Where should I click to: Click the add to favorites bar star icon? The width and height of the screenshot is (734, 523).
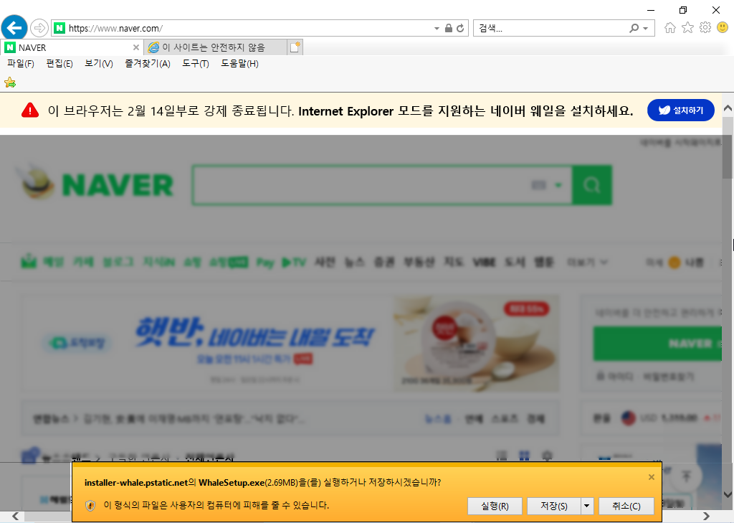pos(10,83)
